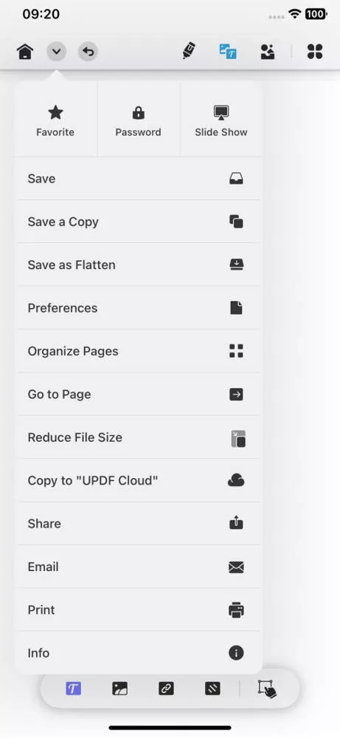Open the blue text and image edit mode
The height and width of the screenshot is (738, 340).
(228, 51)
